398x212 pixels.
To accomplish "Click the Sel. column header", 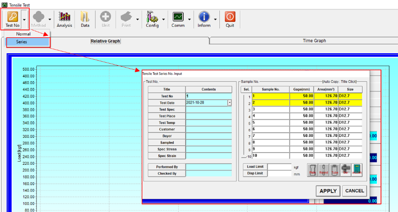I will [246, 90].
